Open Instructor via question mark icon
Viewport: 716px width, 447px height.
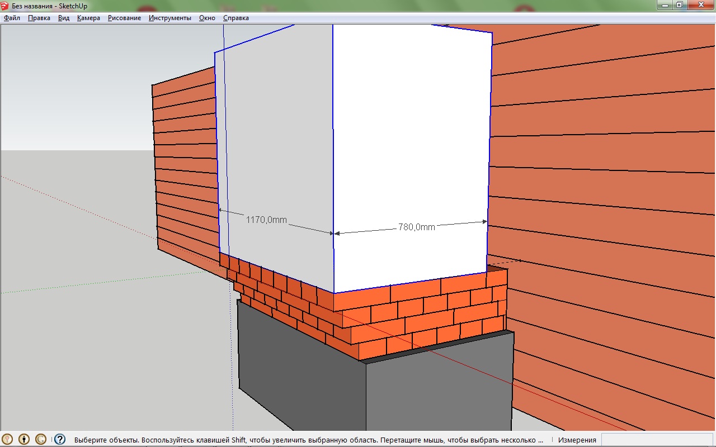coord(60,439)
